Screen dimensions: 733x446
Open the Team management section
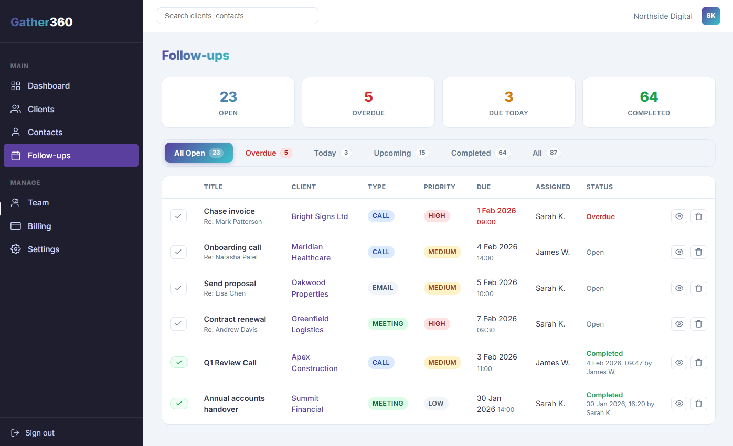(15, 202)
